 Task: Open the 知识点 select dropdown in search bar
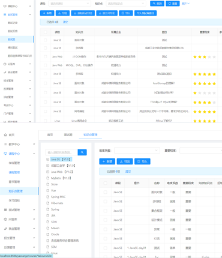pyautogui.click(x=126, y=4)
